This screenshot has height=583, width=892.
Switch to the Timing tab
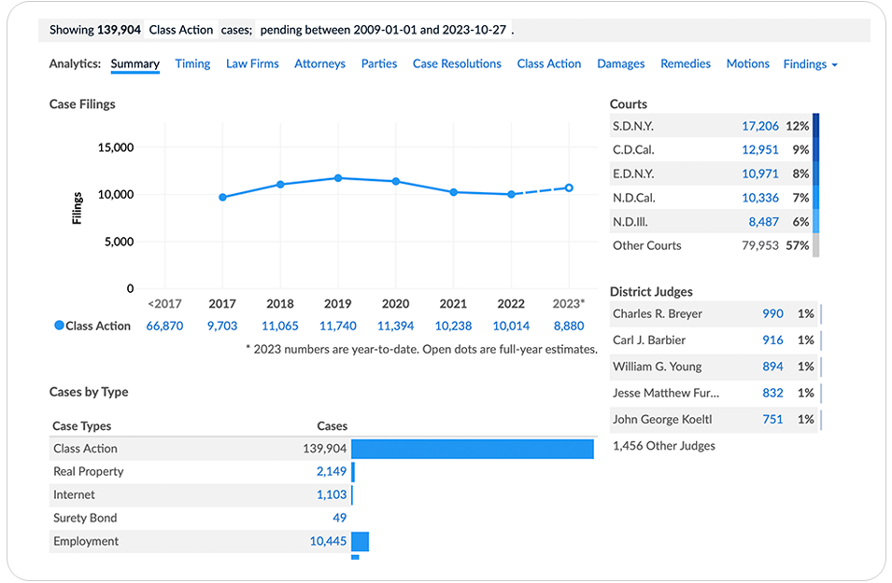coord(192,64)
